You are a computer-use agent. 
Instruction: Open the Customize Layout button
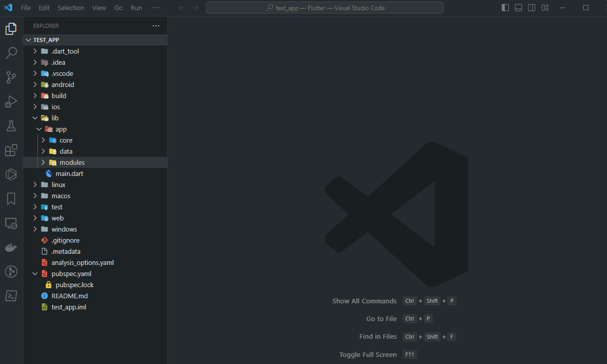point(545,8)
